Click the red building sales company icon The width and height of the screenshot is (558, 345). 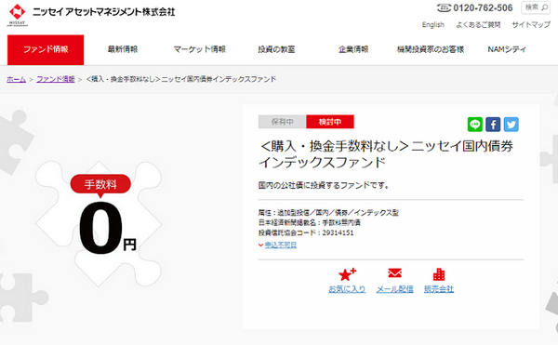coord(439,274)
